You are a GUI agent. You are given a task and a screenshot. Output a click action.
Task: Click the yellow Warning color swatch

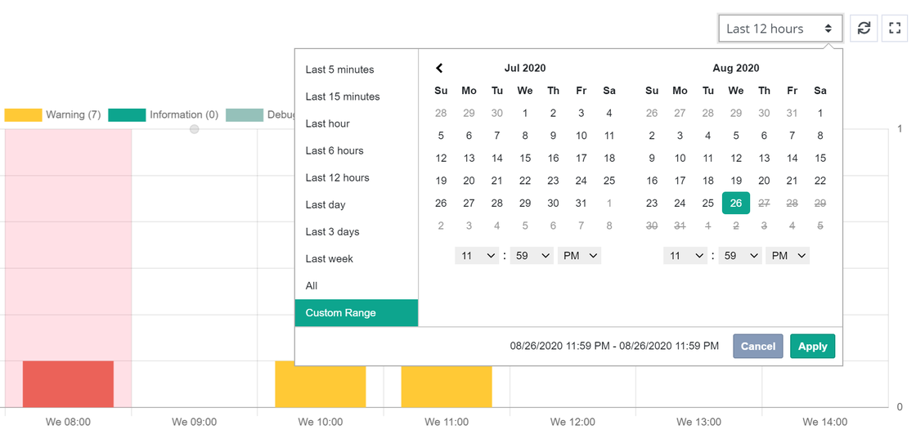pyautogui.click(x=24, y=115)
